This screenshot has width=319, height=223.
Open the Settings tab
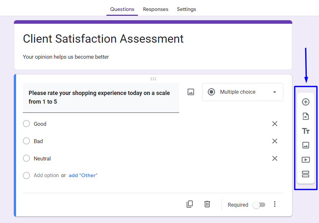[x=186, y=9]
